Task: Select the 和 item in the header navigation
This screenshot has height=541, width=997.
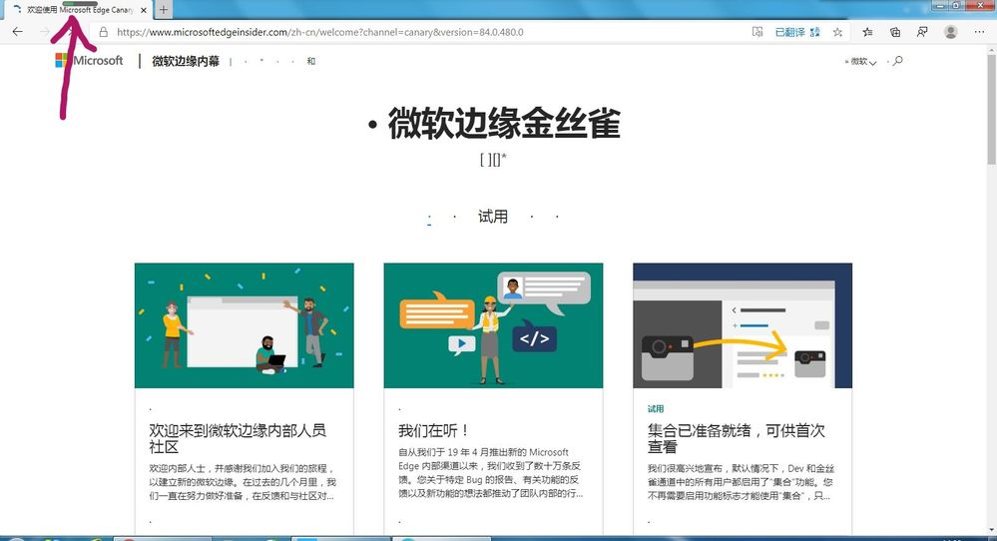Action: point(311,61)
